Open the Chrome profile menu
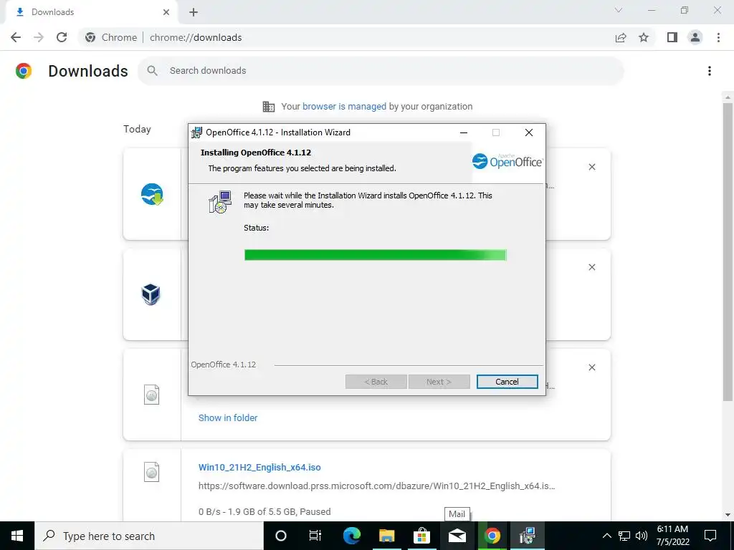734x550 pixels. 695,37
